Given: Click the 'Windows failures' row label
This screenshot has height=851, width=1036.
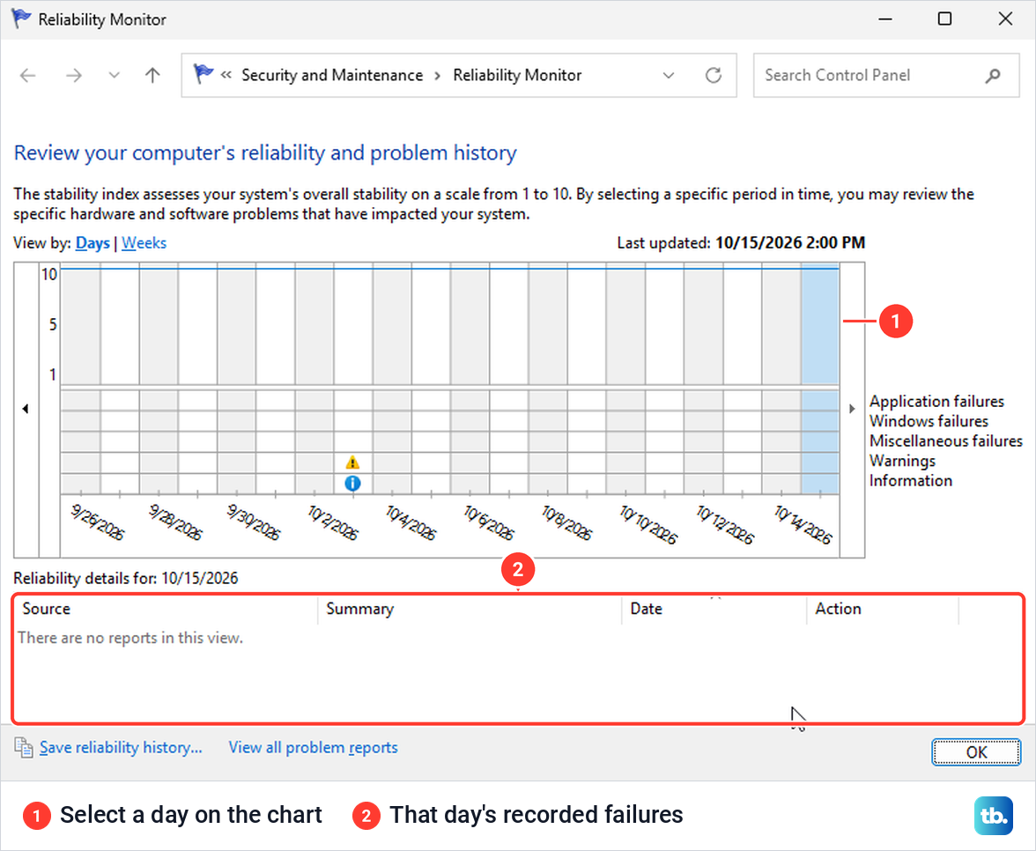Looking at the screenshot, I should (929, 421).
